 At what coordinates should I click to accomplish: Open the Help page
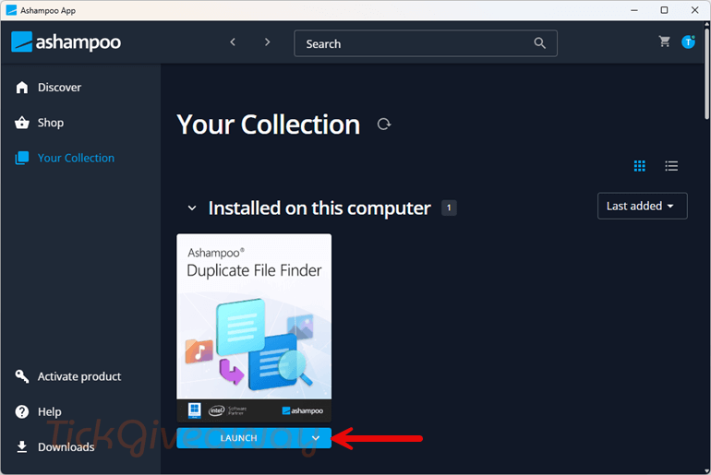[50, 411]
